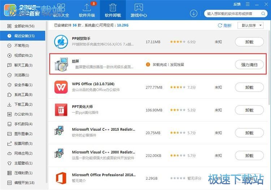The height and width of the screenshot is (190, 271).
Task: Select 办公软件(3) category
Action: click(x=23, y=114)
